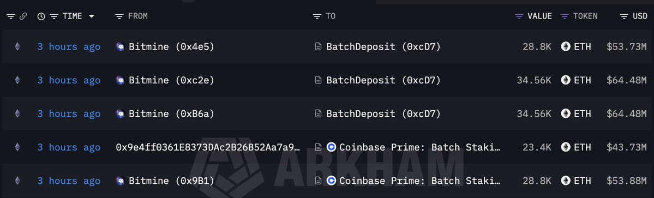
Task: Click the clock icon next to TIME
Action: (x=41, y=16)
